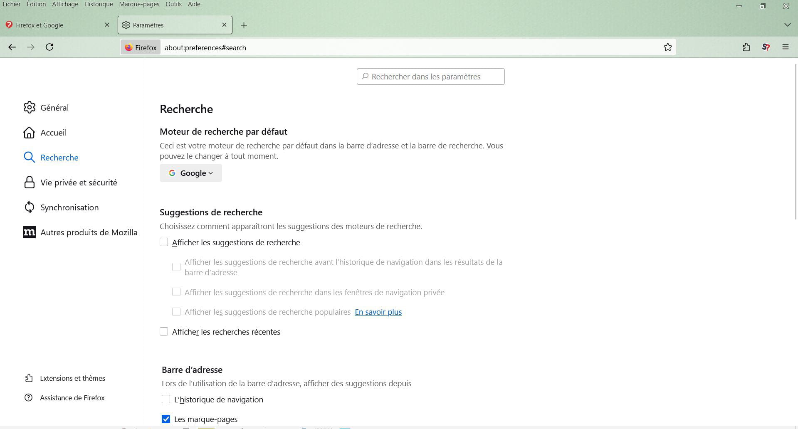798x429 pixels.
Task: Go to Accueil settings category
Action: (54, 133)
